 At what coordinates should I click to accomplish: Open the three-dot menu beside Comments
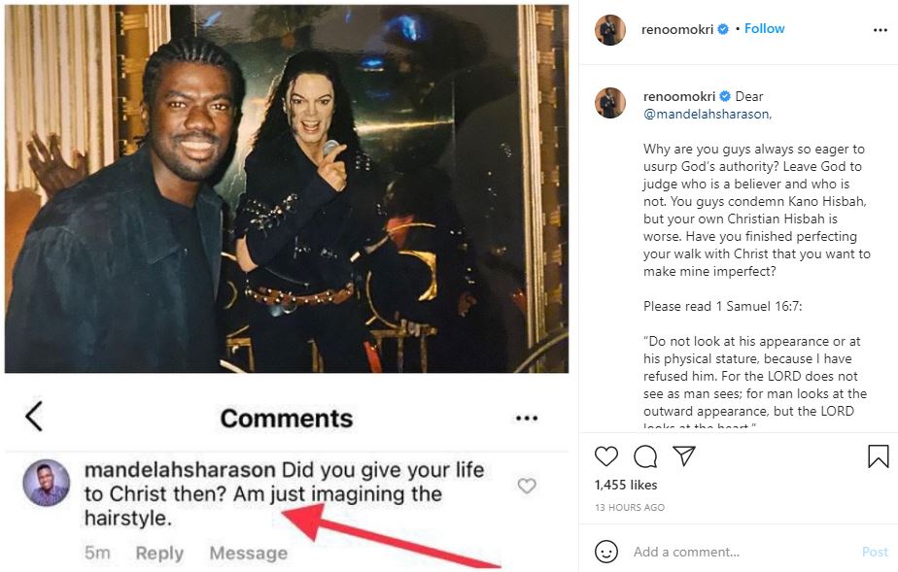click(x=527, y=419)
